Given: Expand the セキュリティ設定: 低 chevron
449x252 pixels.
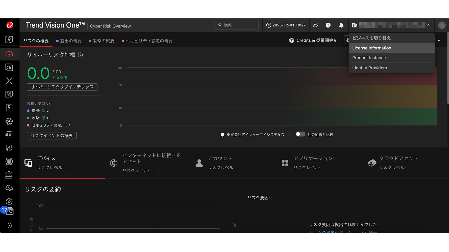Looking at the screenshot, I should [70, 125].
